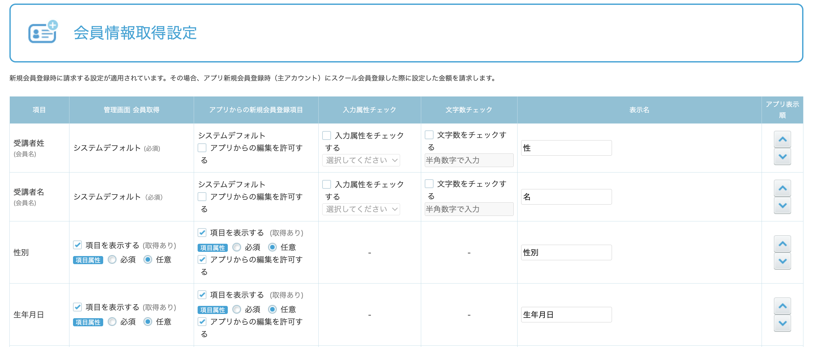Open 選択してください dropdown for 受講者姓
Image resolution: width=819 pixels, height=347 pixels.
tap(361, 160)
